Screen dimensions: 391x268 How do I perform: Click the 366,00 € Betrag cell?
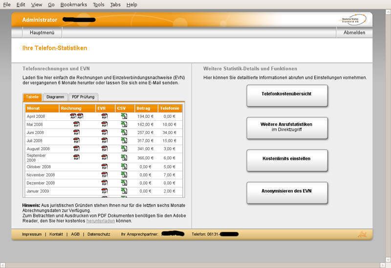[145, 158]
